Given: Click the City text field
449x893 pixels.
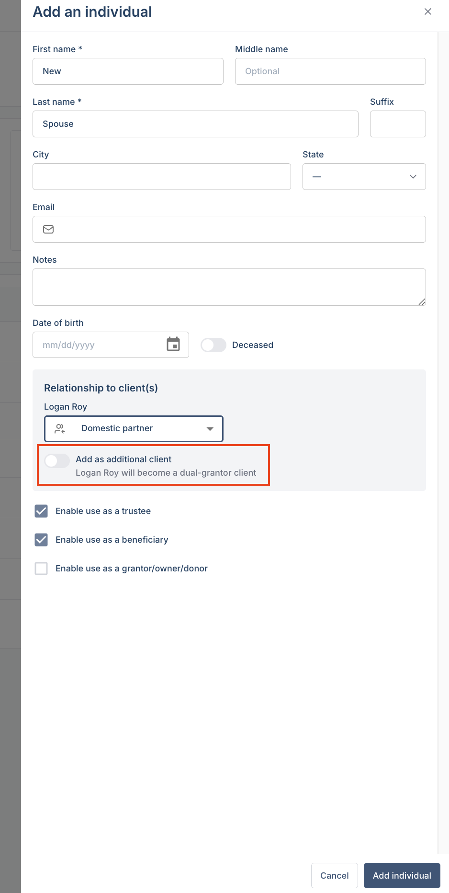Looking at the screenshot, I should 162,177.
